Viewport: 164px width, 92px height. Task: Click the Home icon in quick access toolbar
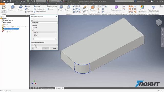(x=22, y=1)
